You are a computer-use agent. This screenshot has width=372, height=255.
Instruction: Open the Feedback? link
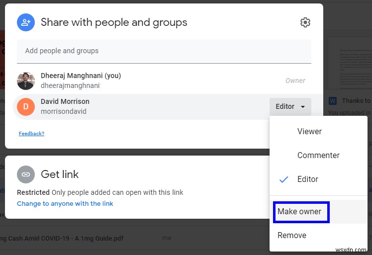click(31, 134)
